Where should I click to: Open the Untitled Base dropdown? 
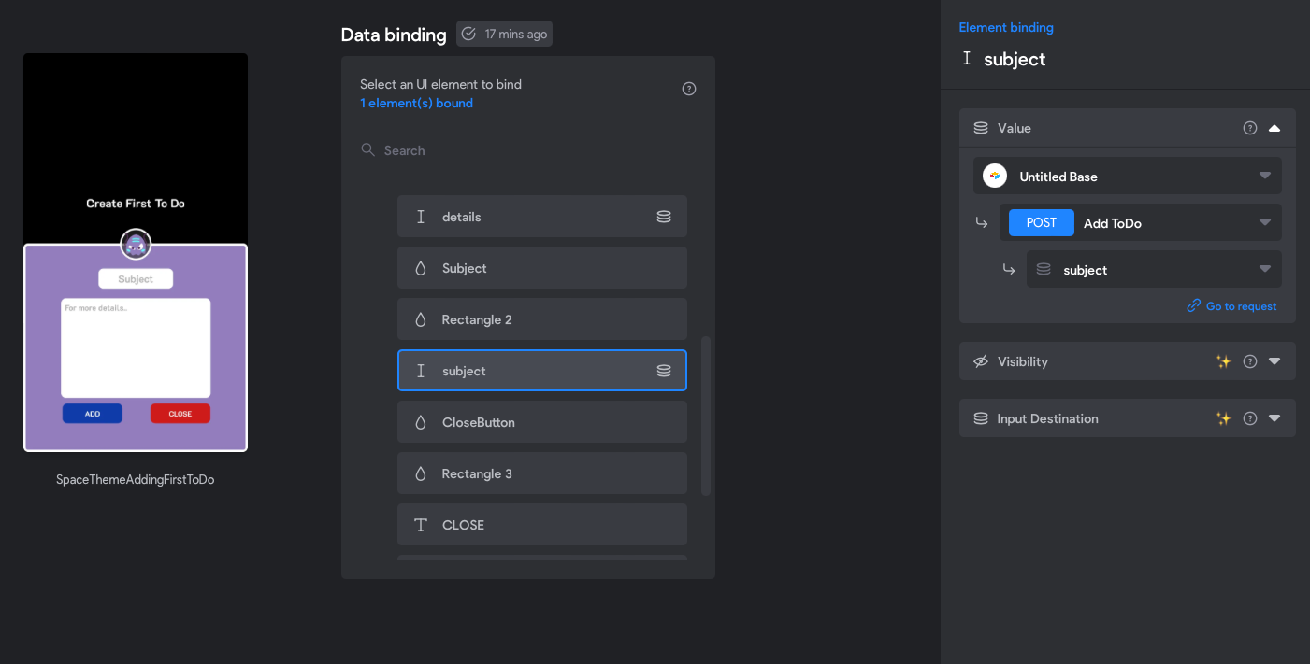point(1128,176)
